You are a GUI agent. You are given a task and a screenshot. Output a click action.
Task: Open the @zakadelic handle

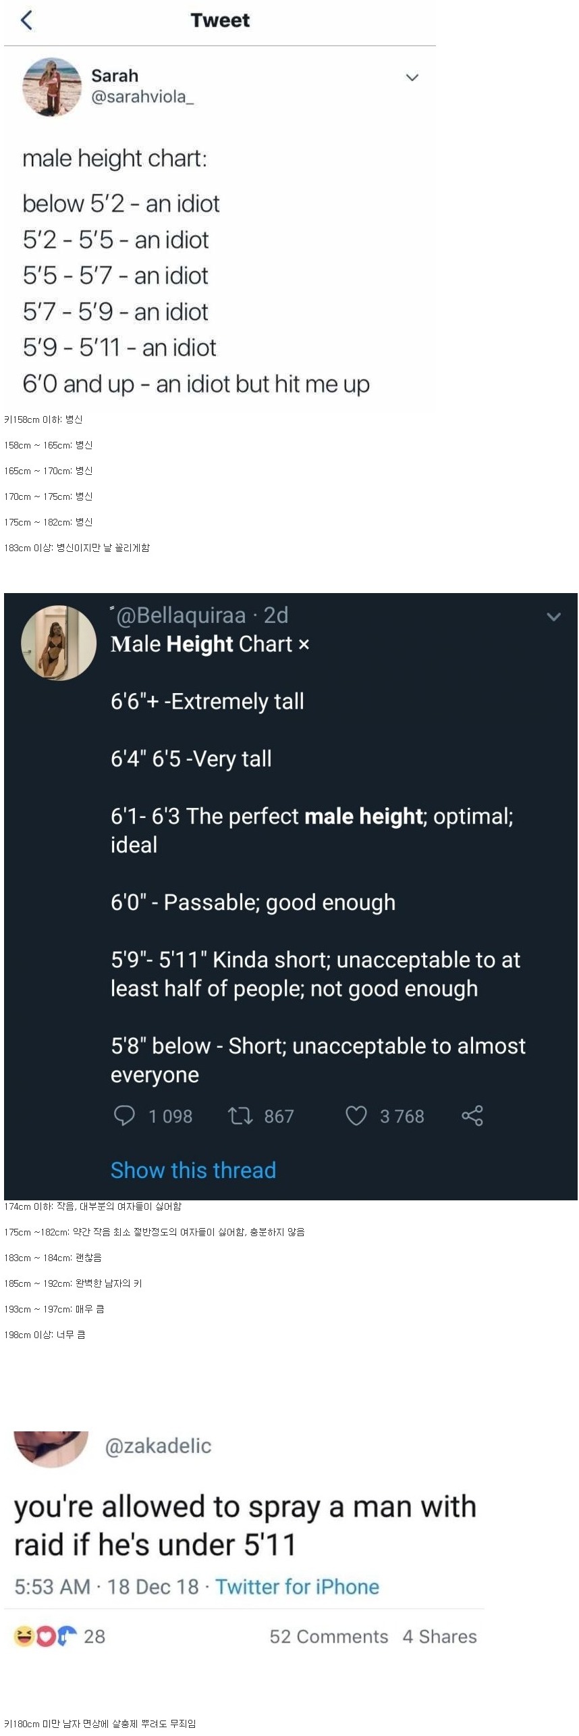(x=158, y=1446)
